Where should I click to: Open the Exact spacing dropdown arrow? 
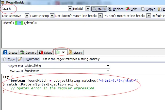(52, 16)
